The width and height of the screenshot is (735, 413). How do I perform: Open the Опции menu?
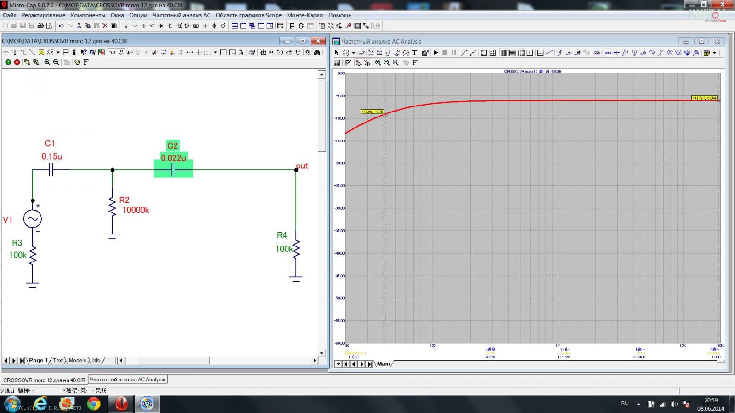[x=138, y=15]
